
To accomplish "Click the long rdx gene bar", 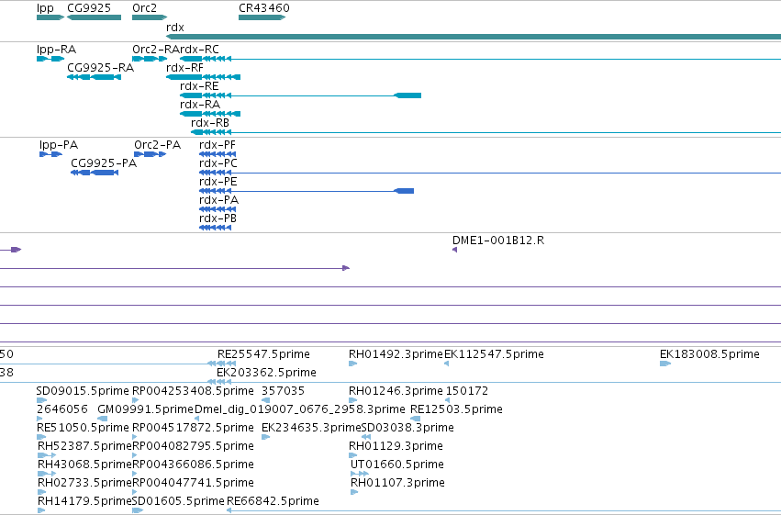I will tap(474, 37).
